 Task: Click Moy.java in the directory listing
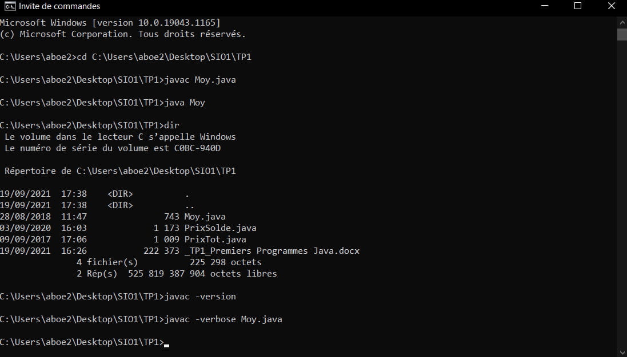(x=205, y=217)
